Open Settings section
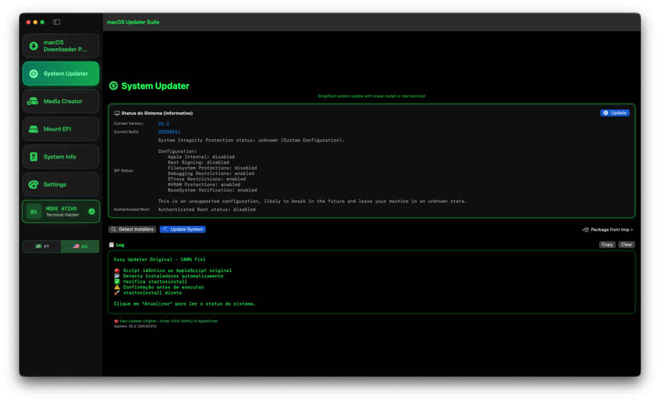This screenshot has height=402, width=660. point(61,184)
